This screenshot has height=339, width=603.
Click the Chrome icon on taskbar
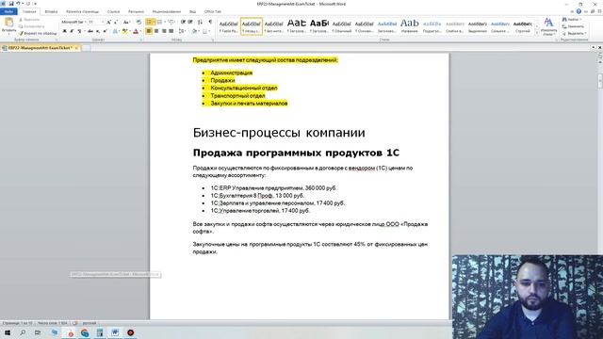click(x=85, y=332)
